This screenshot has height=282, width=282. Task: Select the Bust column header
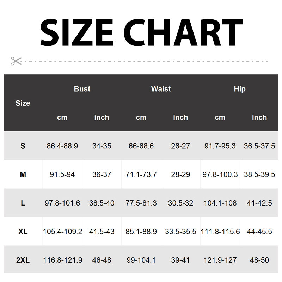coord(82,89)
